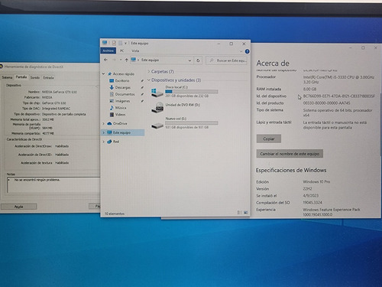Collapse the Acceso rápido tree node
382x287 pixels.
103,73
